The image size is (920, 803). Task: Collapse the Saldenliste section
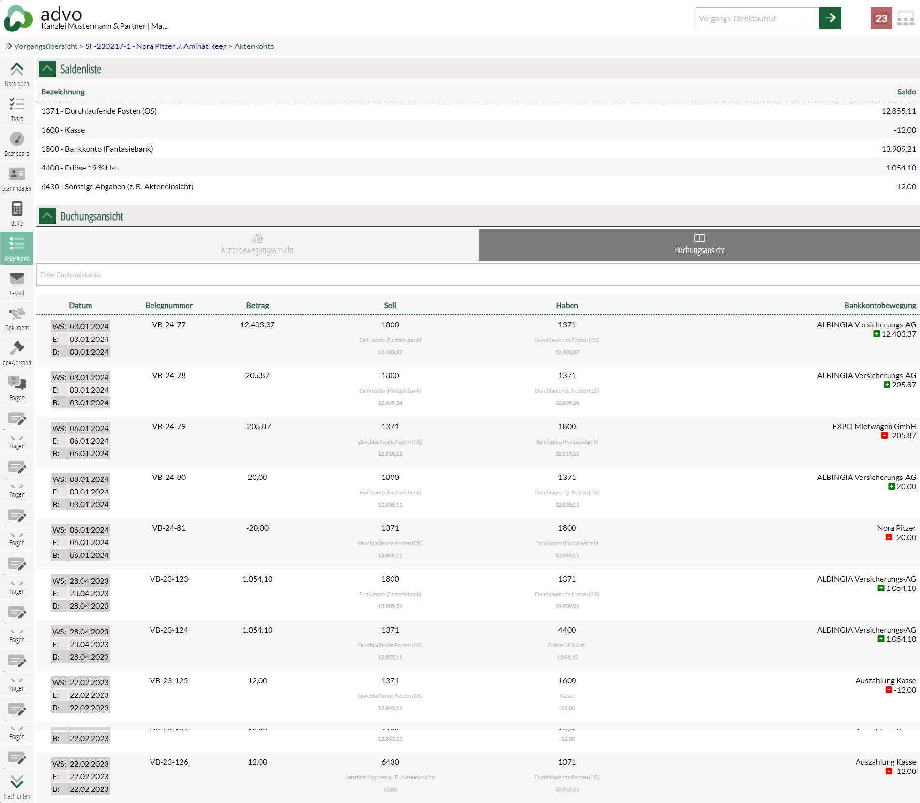tap(47, 69)
